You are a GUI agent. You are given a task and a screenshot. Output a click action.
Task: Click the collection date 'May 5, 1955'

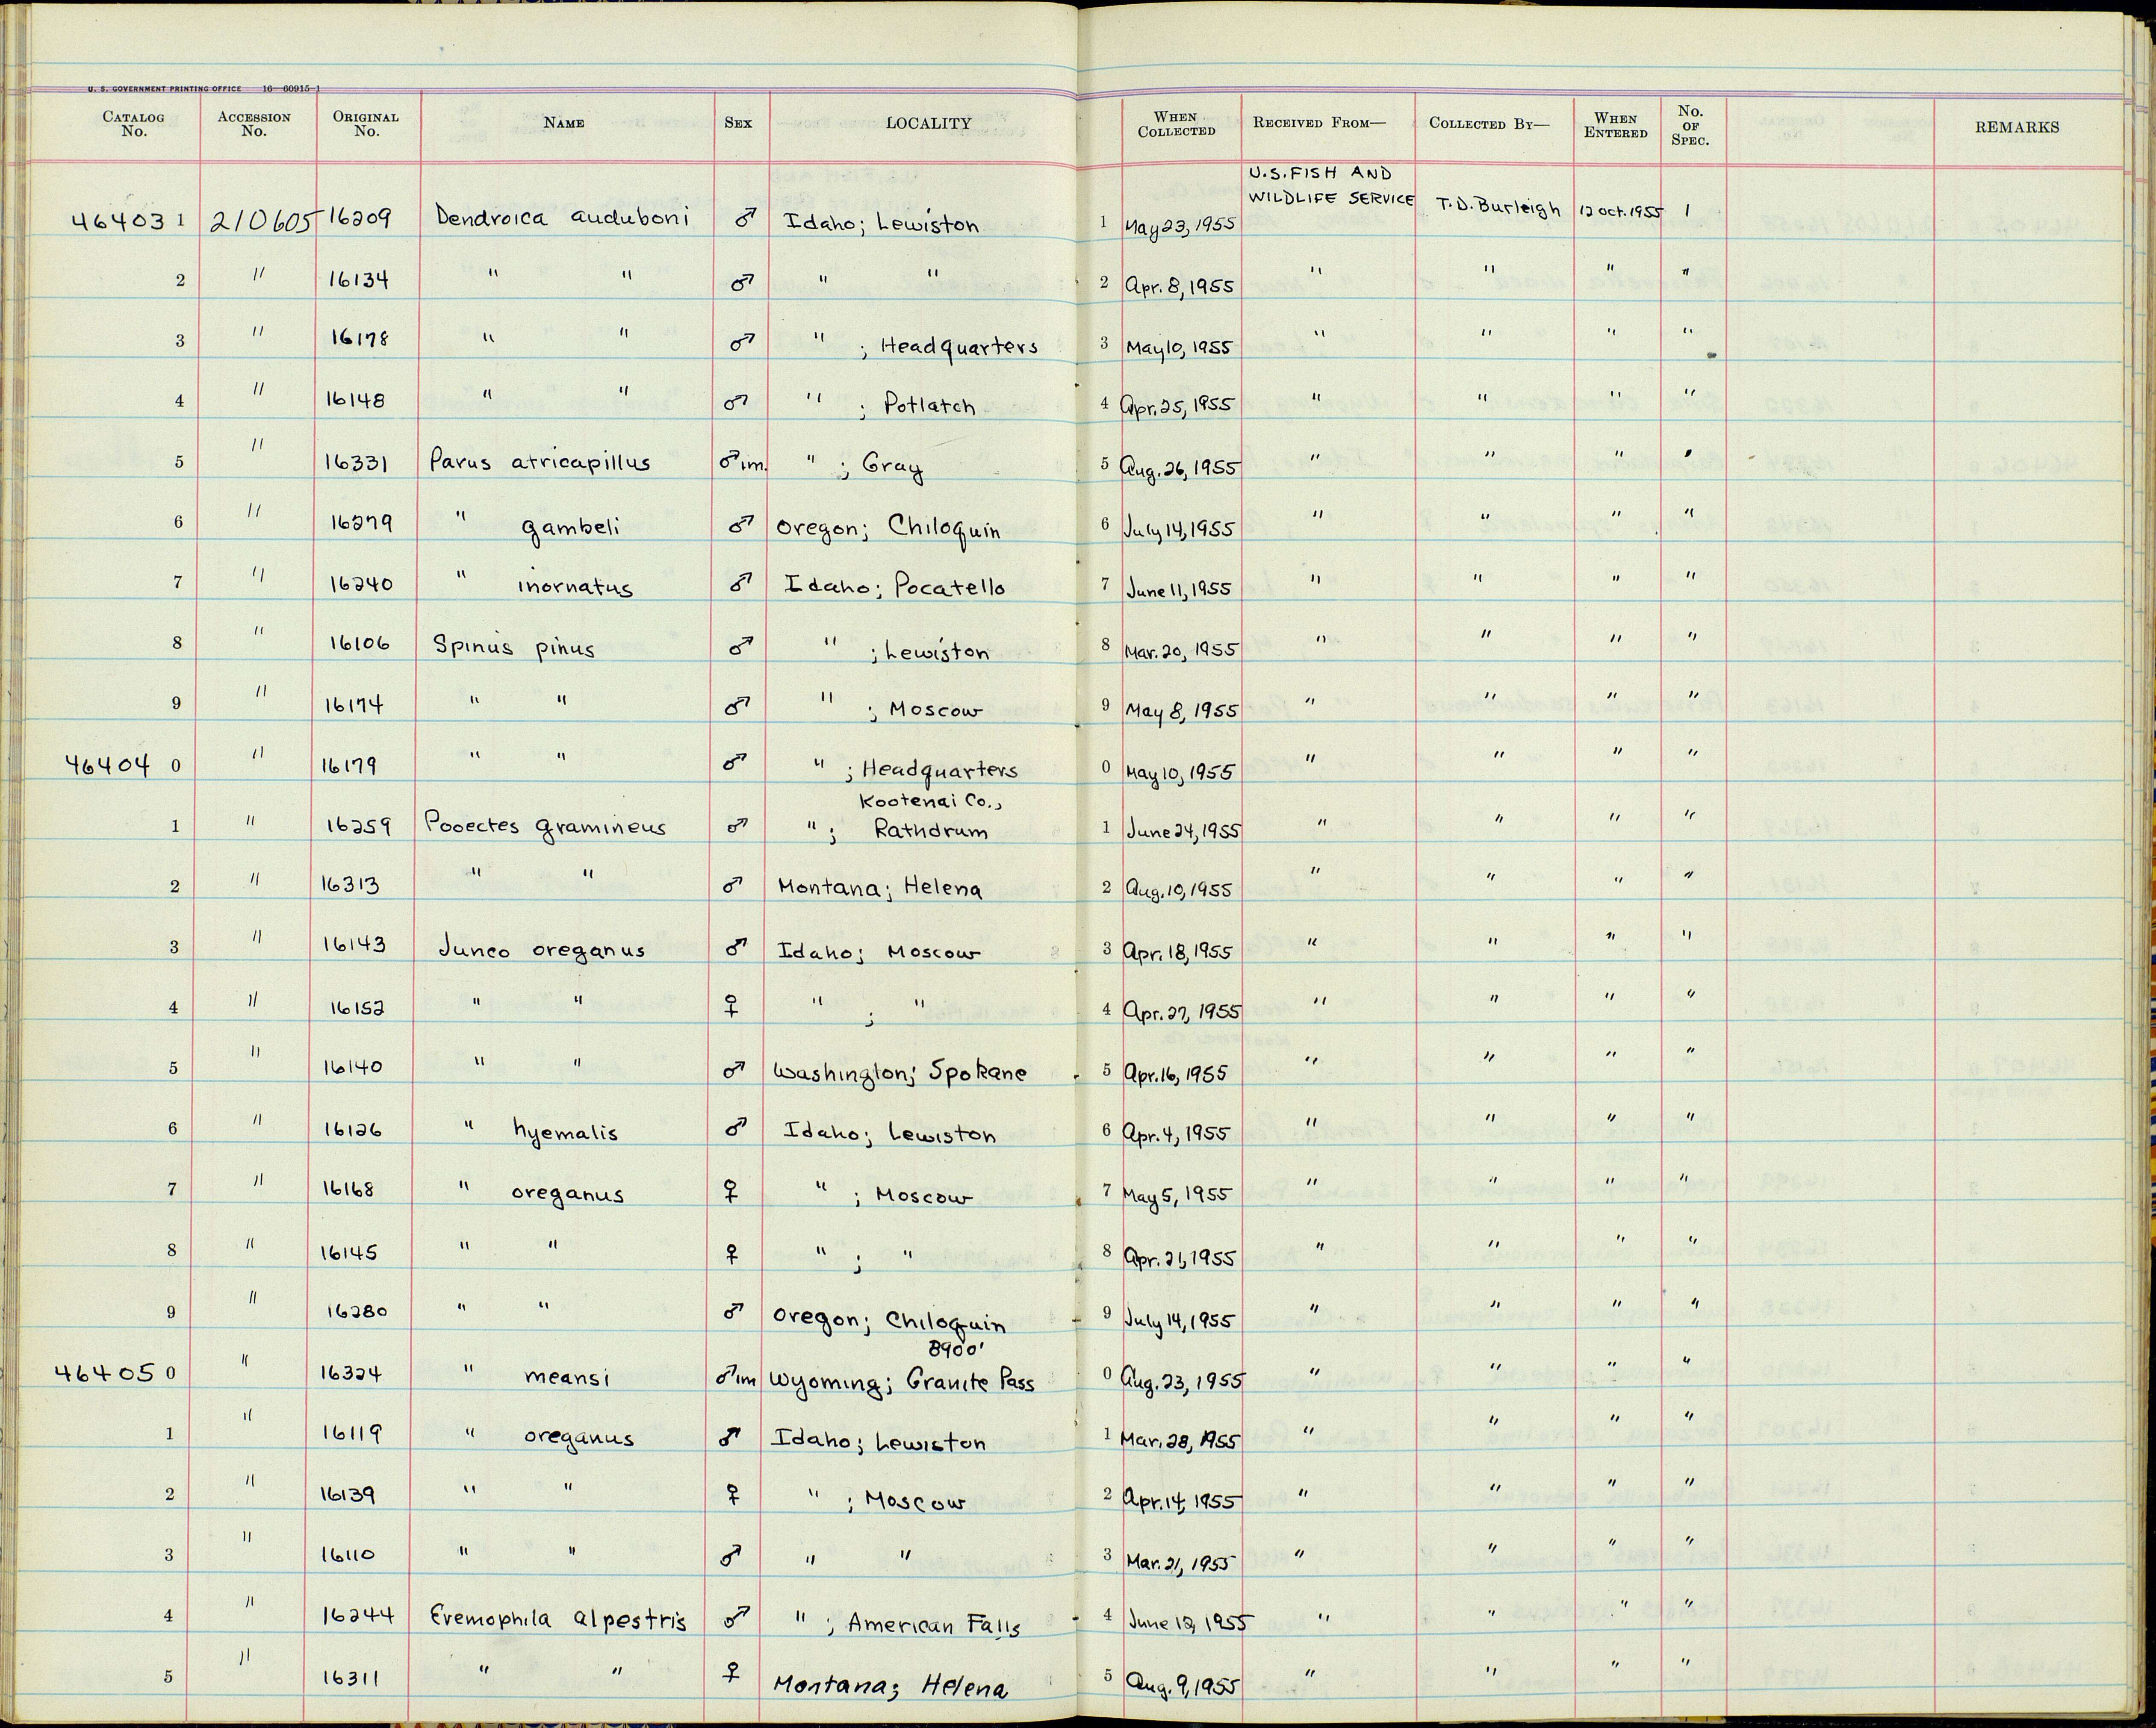[x=1176, y=1193]
